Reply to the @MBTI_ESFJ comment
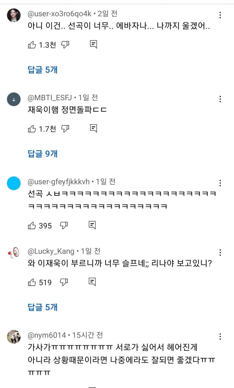 [x=93, y=128]
